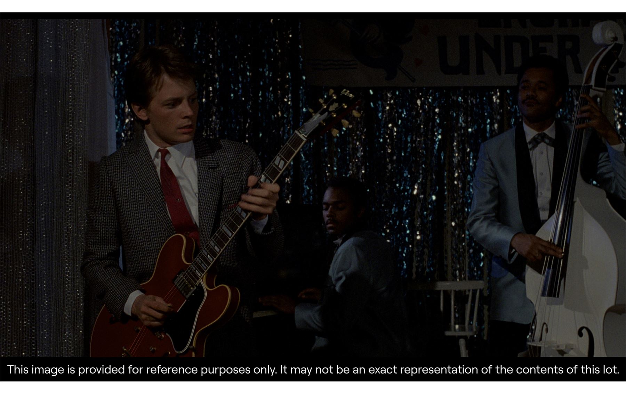The height and width of the screenshot is (394, 626).
Task: Click the image disclaimer caption text
Action: tap(313, 369)
